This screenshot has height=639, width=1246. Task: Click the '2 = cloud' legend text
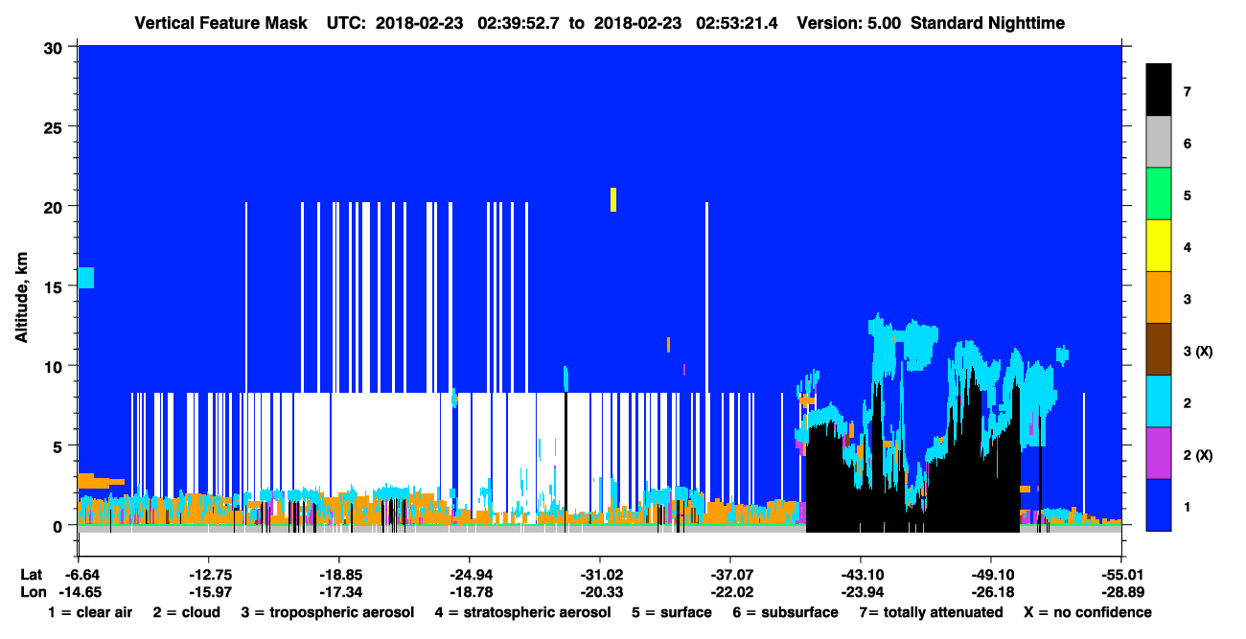(x=186, y=612)
